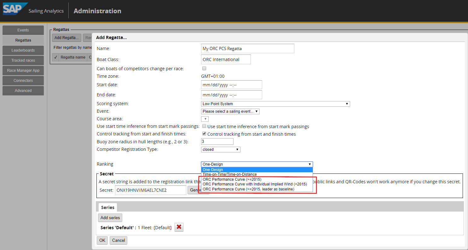Choose ORC Performance Curve leader as baseline
The width and height of the screenshot is (468, 250).
pyautogui.click(x=257, y=189)
